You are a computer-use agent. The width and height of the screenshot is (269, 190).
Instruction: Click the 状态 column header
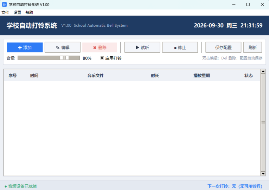(249, 76)
